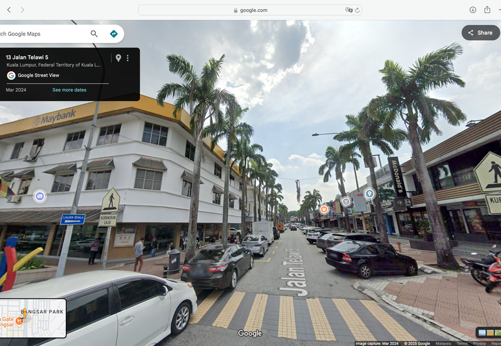Click the orange restaurant marker down the street

[324, 209]
